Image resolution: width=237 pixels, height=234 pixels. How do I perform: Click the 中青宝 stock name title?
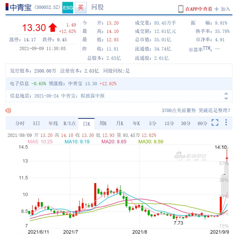pos(20,7)
